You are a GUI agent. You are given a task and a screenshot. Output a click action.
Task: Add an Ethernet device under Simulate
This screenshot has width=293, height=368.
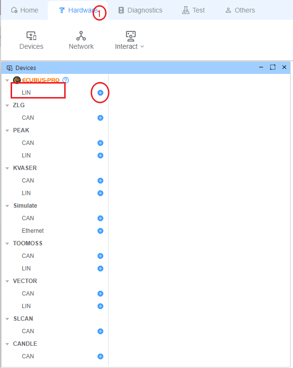click(100, 231)
